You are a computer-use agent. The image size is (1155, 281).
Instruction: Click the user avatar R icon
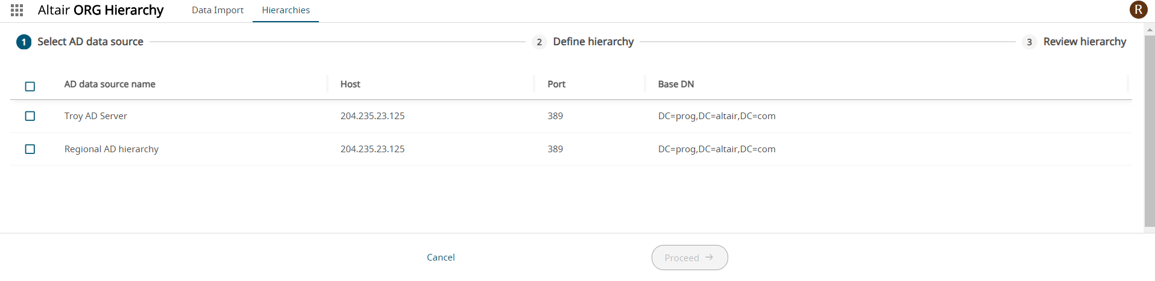tap(1138, 10)
